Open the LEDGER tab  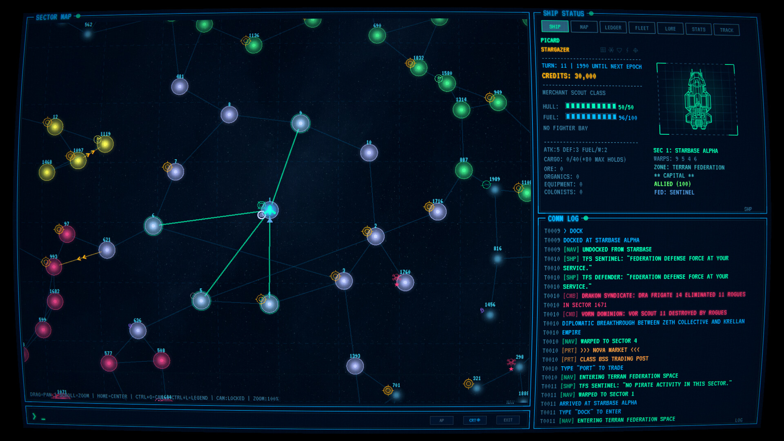613,28
